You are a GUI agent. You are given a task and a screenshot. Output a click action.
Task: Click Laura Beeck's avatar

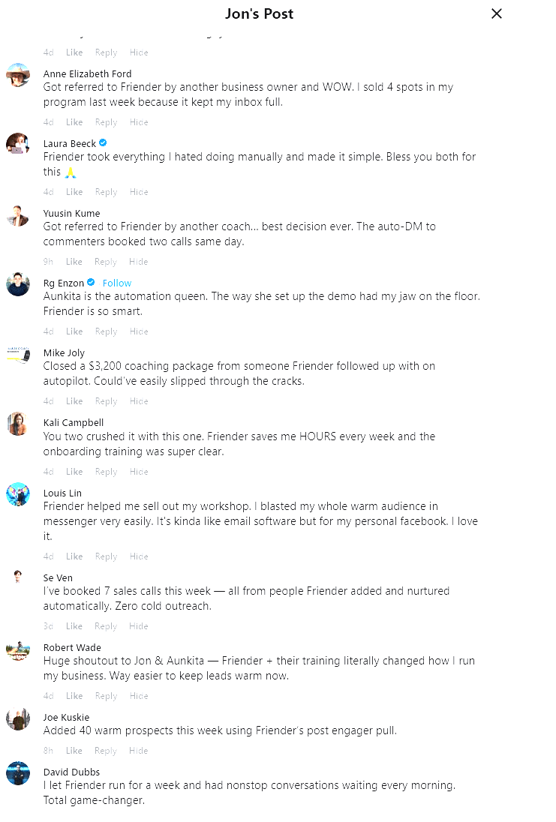coord(18,145)
